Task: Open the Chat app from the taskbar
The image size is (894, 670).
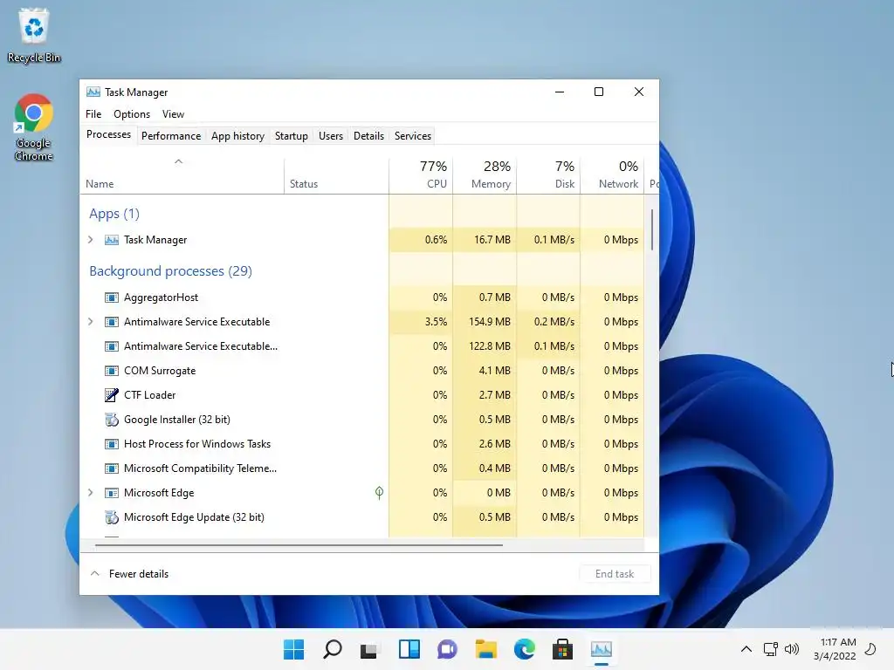Action: click(448, 649)
